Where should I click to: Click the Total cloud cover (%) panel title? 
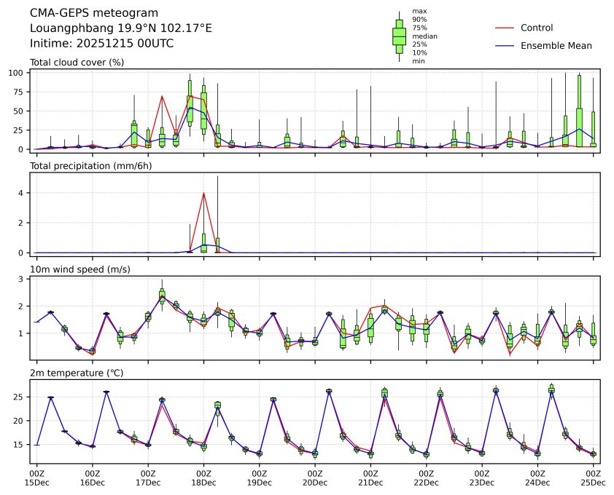click(x=77, y=62)
